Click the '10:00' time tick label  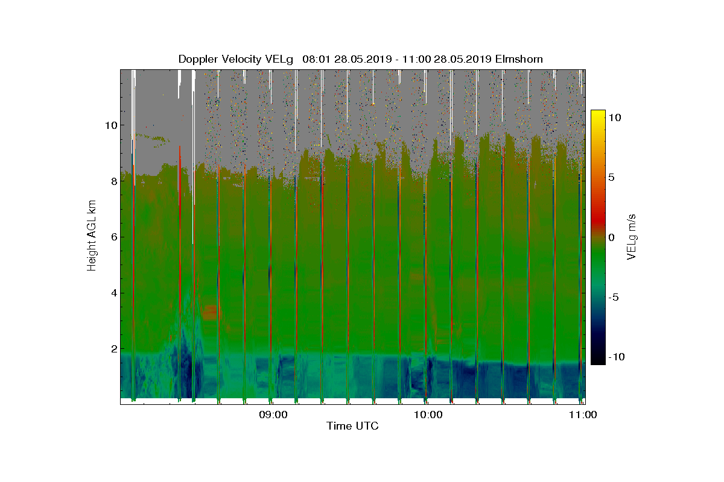coord(428,415)
